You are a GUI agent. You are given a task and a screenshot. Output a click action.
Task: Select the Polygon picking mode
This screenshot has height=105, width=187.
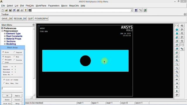[x=3, y=60]
